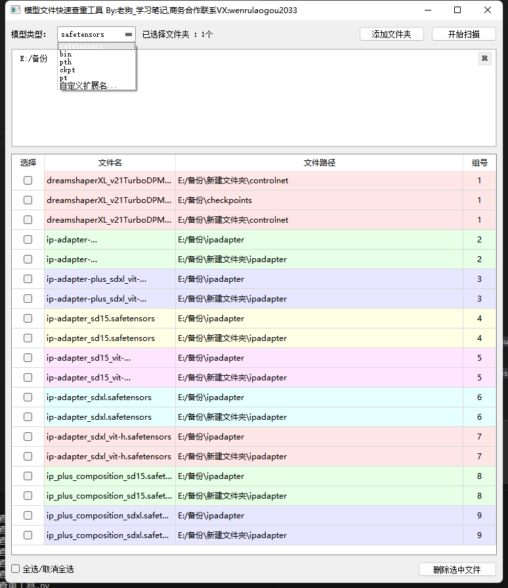
Task: Click the 文件路径 column header
Action: (x=319, y=163)
